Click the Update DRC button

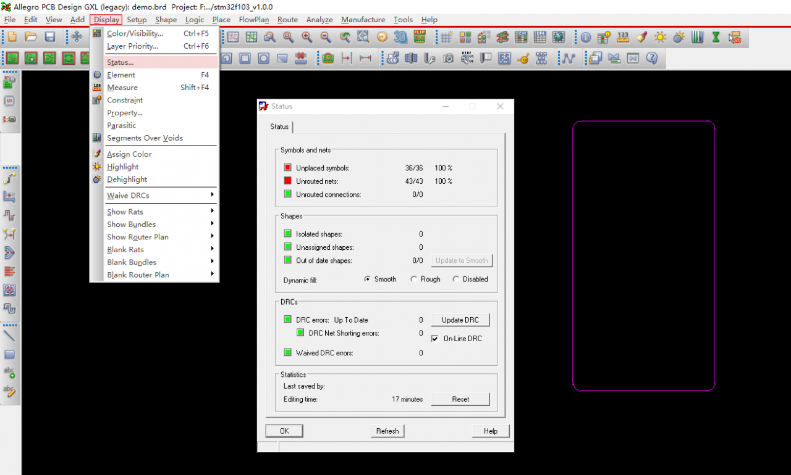coord(460,320)
